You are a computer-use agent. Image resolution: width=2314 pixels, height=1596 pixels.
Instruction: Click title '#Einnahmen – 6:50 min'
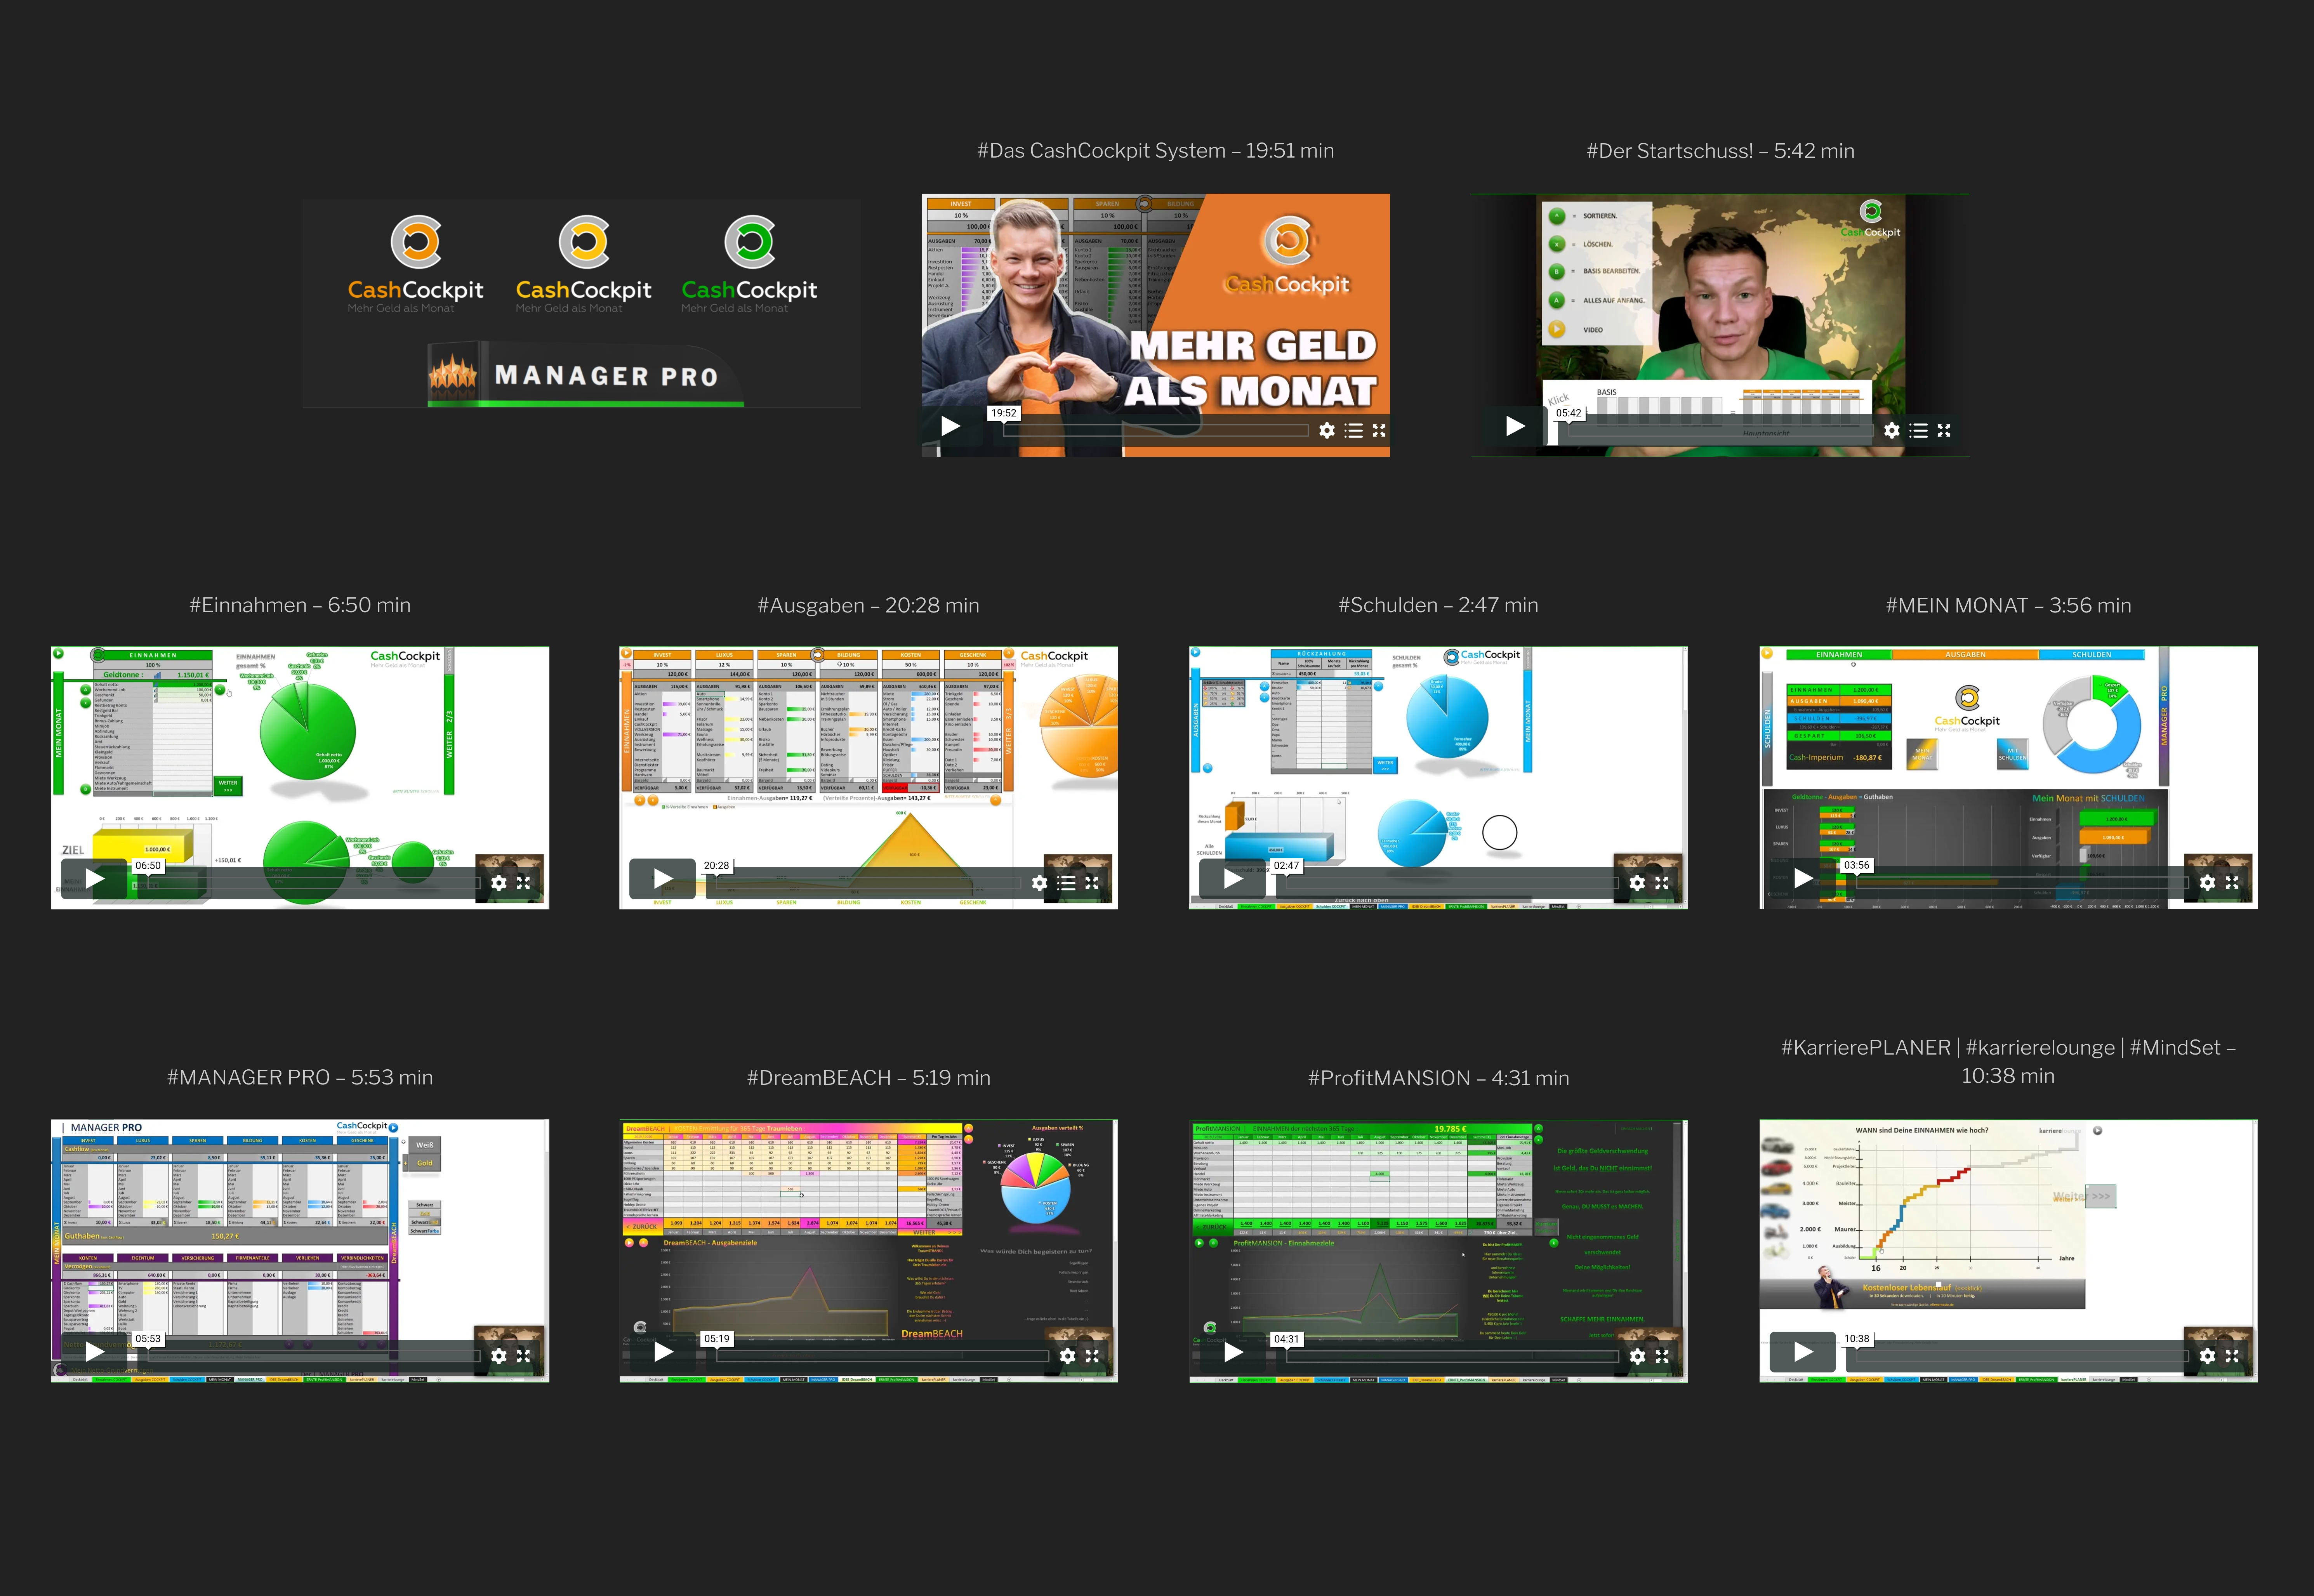point(300,605)
